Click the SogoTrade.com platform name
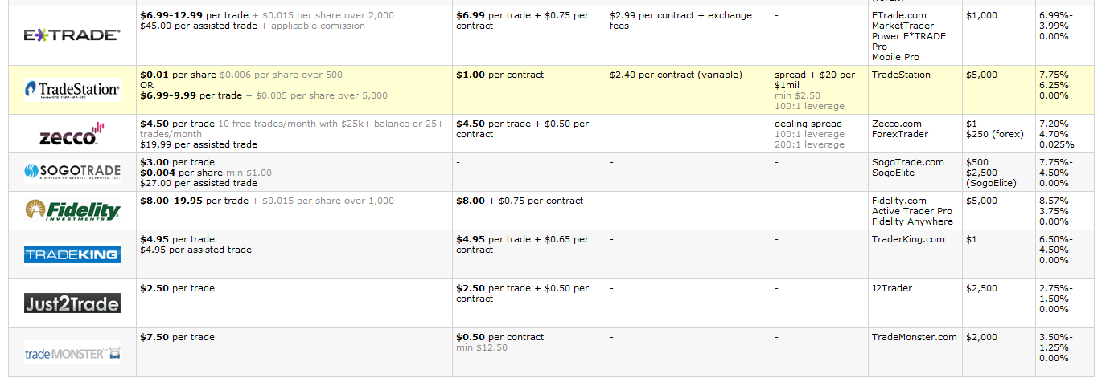Viewport: 1110px width, 386px height. (x=907, y=162)
